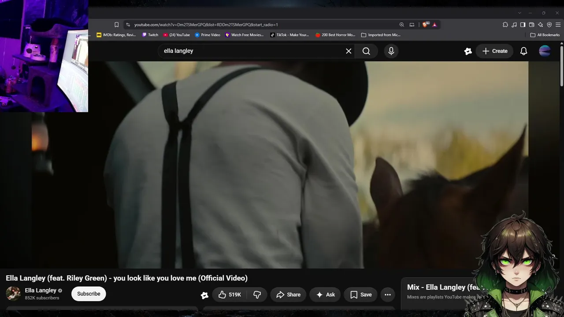Open the Ask AI button

tap(325, 295)
